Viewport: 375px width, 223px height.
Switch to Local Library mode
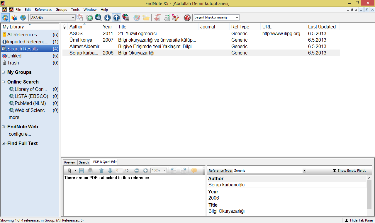[14, 18]
